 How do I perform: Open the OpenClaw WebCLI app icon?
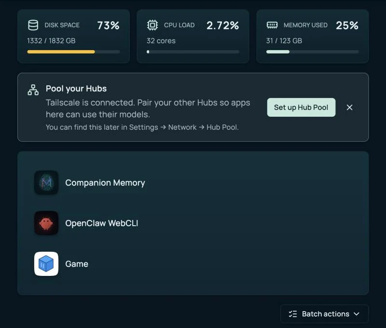click(x=46, y=223)
